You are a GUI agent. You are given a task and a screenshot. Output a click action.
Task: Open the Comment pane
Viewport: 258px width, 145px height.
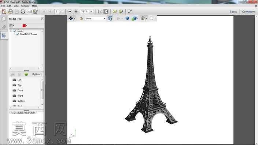[x=248, y=12]
